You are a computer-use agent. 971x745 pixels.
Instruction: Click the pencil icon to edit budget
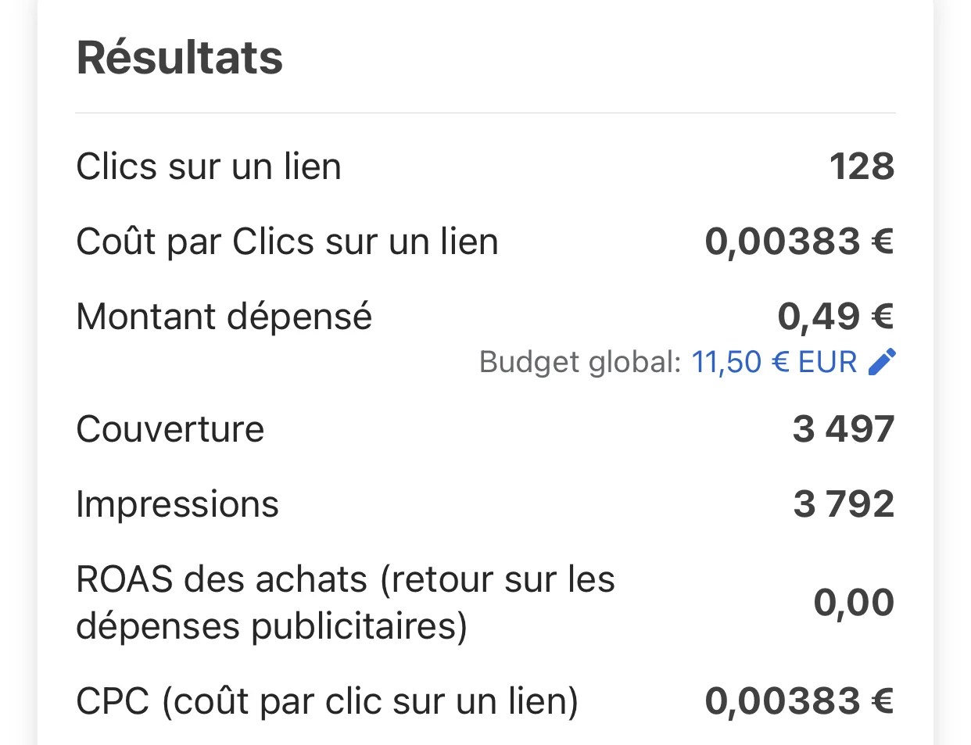click(882, 362)
